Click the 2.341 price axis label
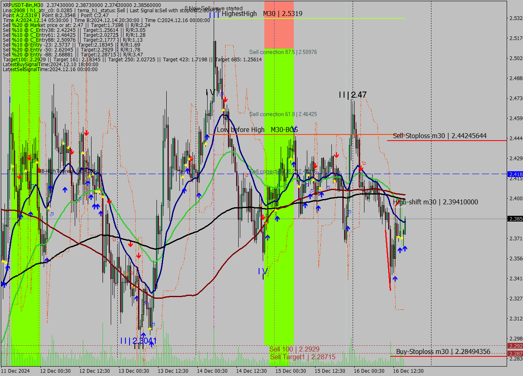The width and height of the screenshot is (523, 376). tap(516, 279)
